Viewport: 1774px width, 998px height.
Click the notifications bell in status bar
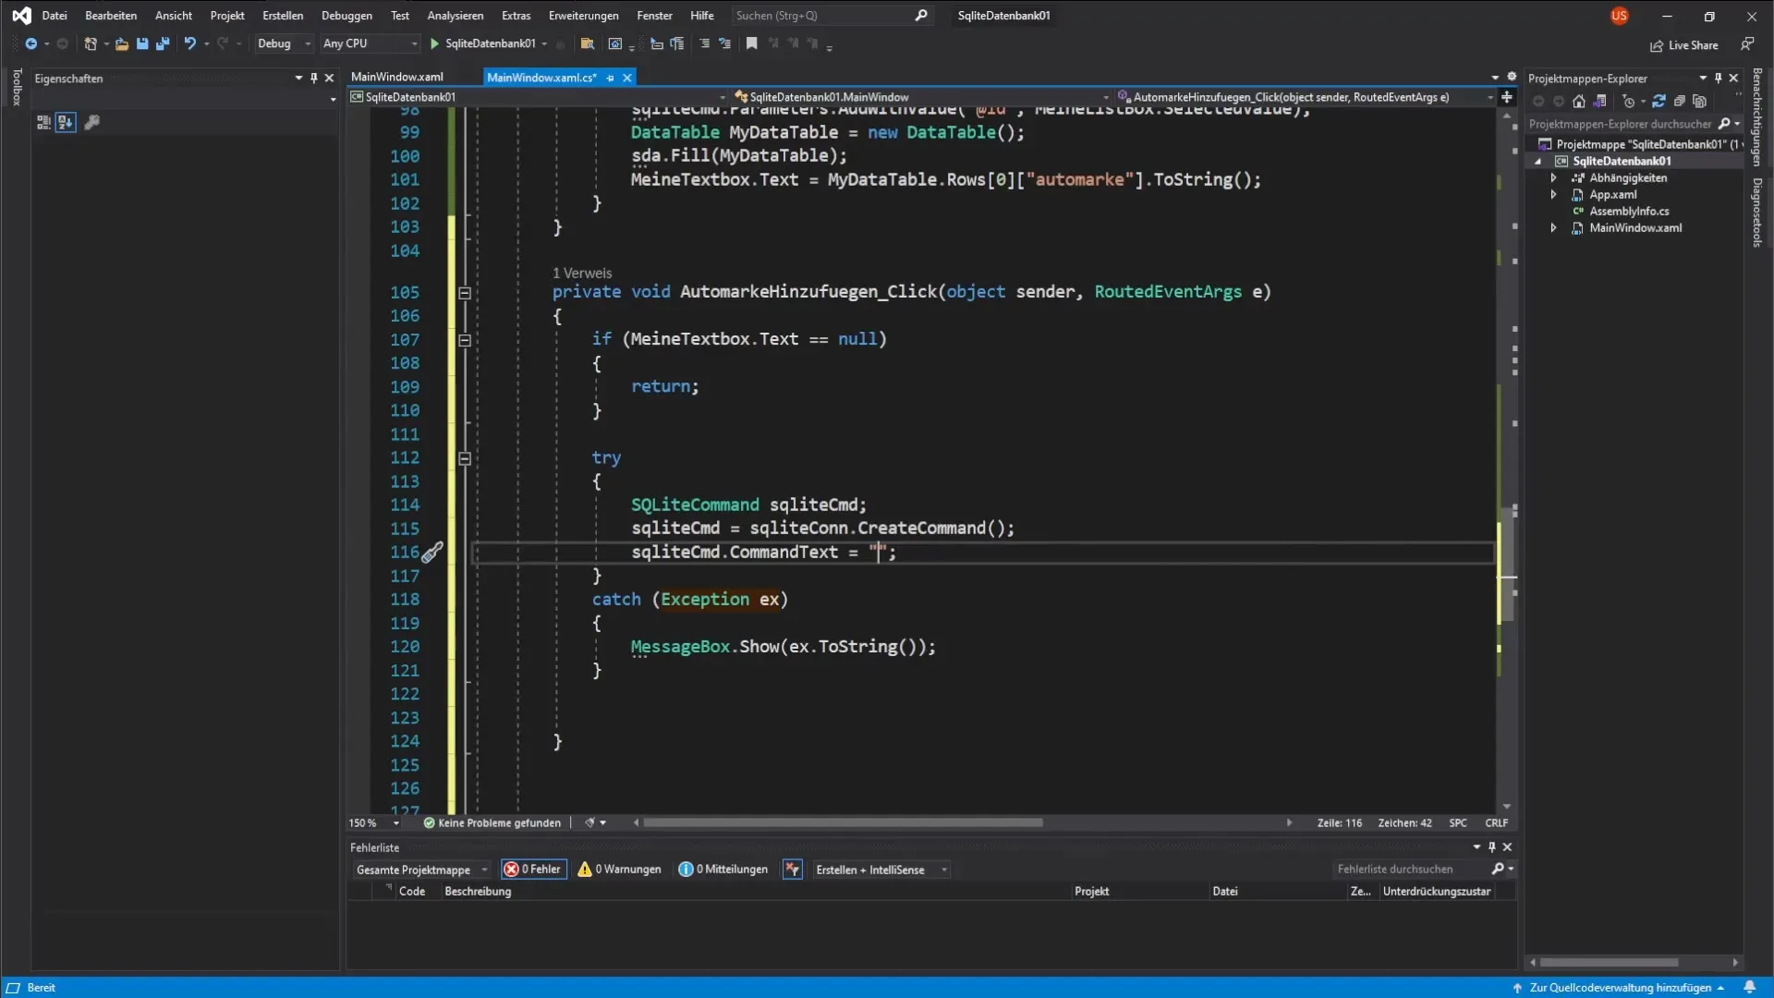(1749, 987)
